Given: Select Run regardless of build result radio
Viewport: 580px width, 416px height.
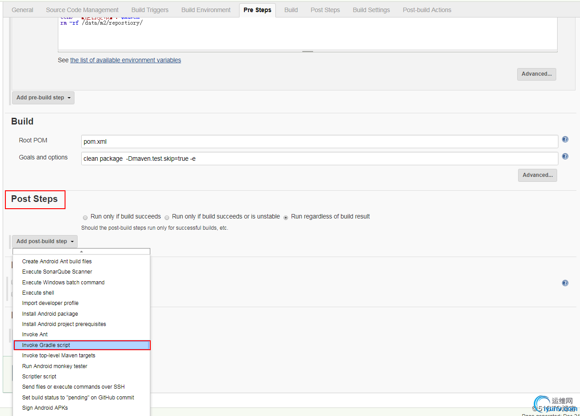Looking at the screenshot, I should (286, 217).
